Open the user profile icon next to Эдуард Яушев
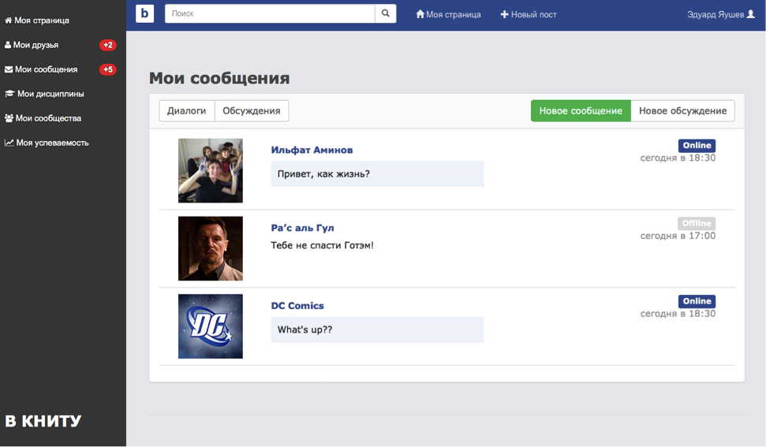This screenshot has height=447, width=766. coord(751,14)
